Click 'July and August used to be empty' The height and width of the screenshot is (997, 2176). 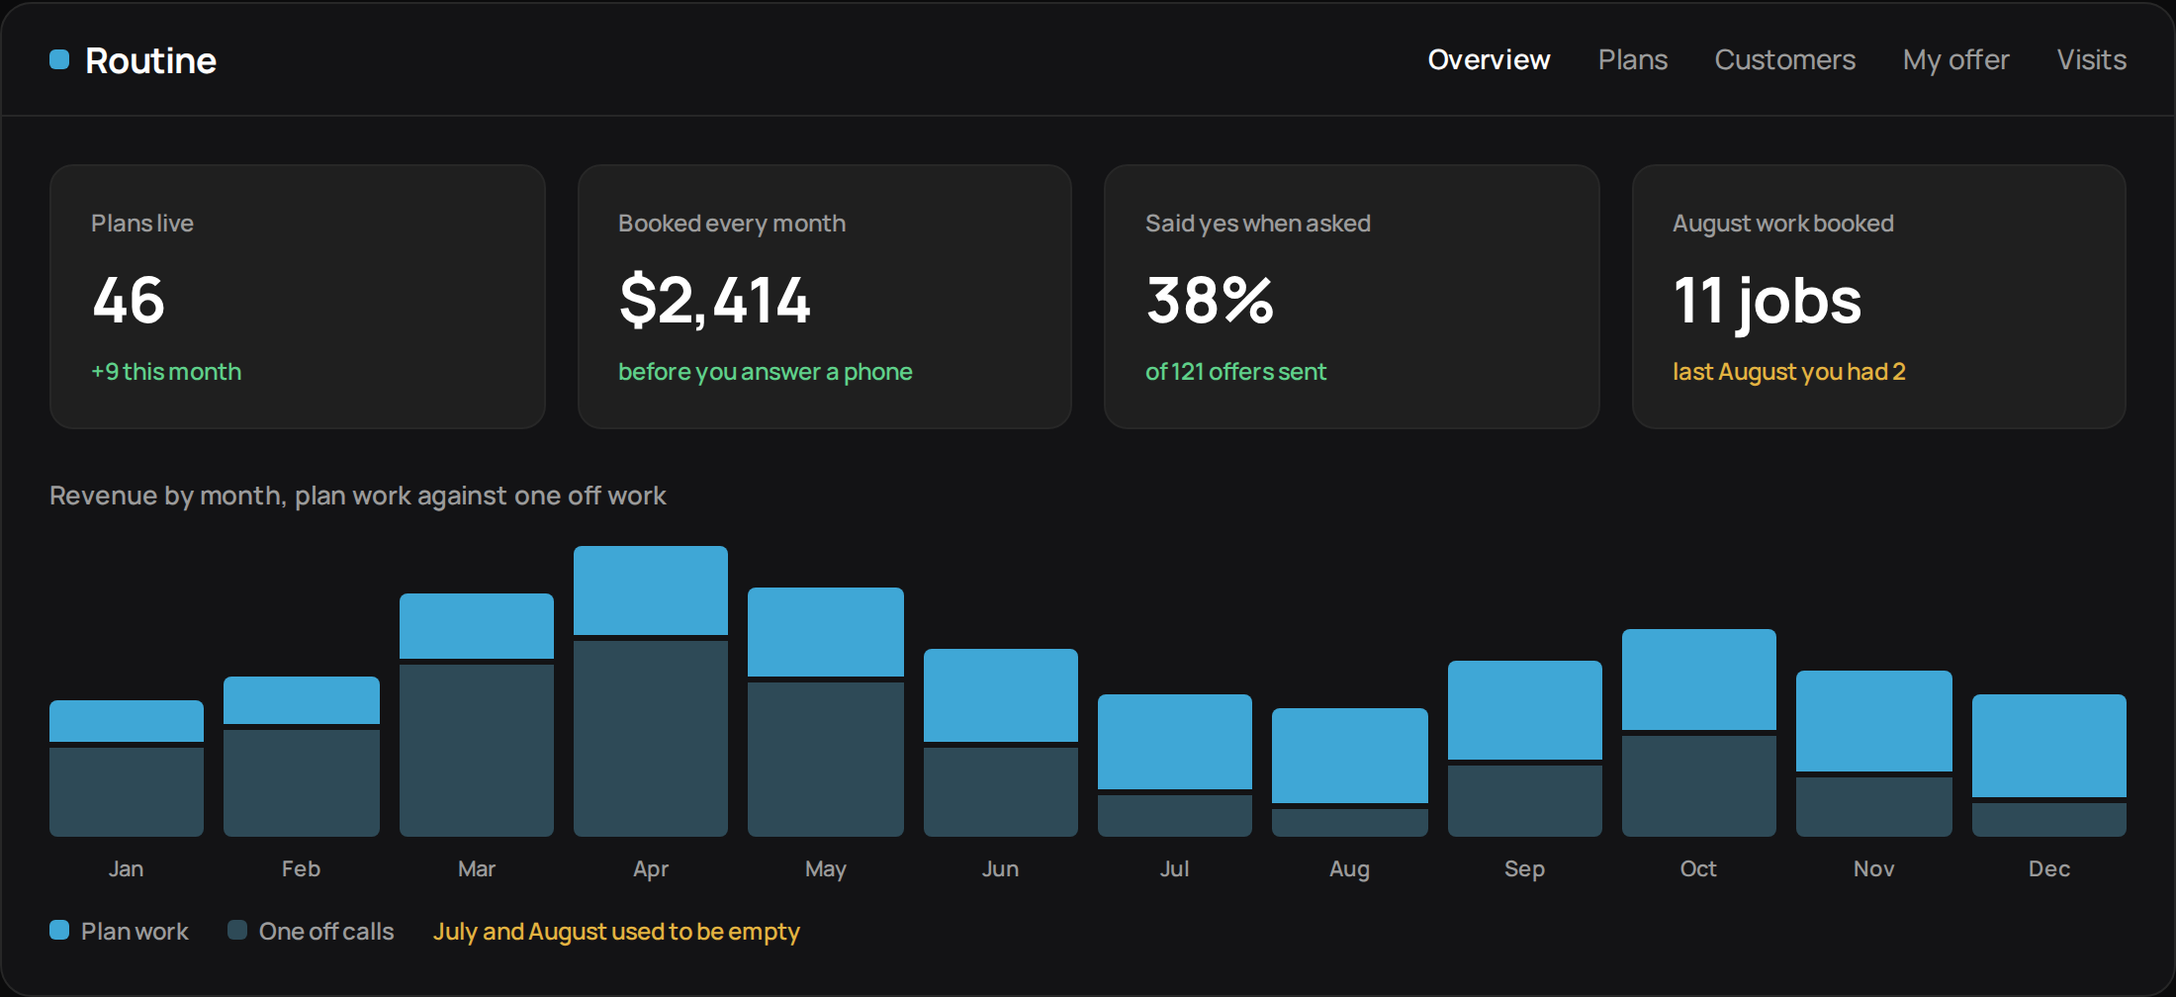616,932
